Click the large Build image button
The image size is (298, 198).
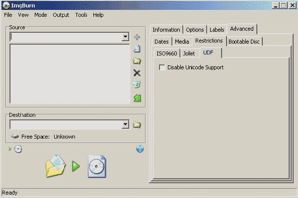(75, 166)
